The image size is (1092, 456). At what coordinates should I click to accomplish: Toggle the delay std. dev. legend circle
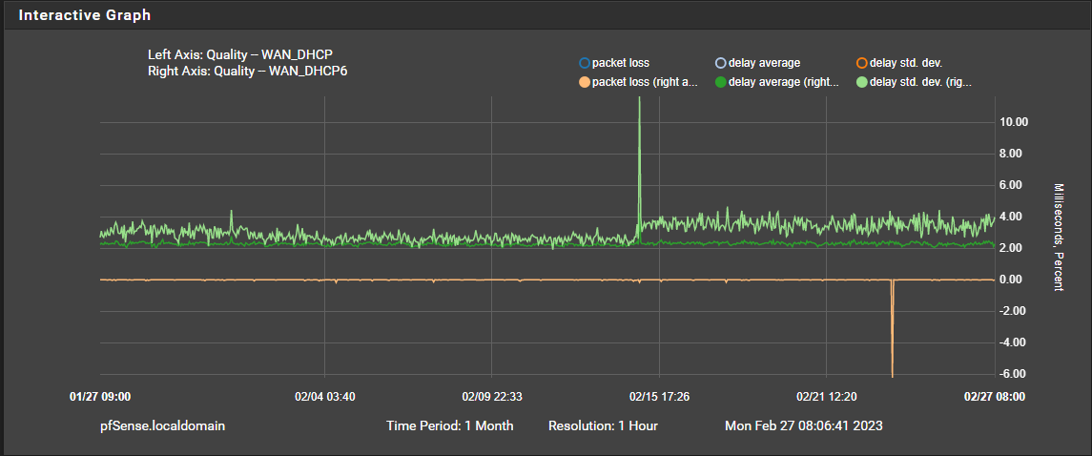click(x=861, y=63)
